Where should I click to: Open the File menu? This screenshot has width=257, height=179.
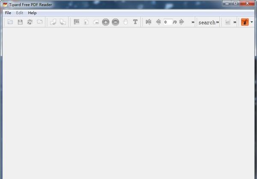click(8, 13)
